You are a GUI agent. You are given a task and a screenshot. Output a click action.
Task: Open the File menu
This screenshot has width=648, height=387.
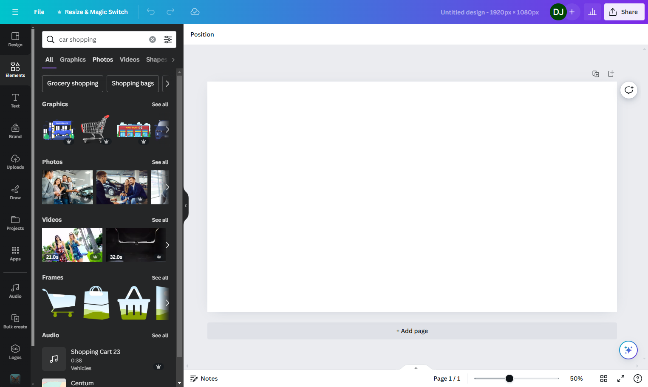(39, 12)
